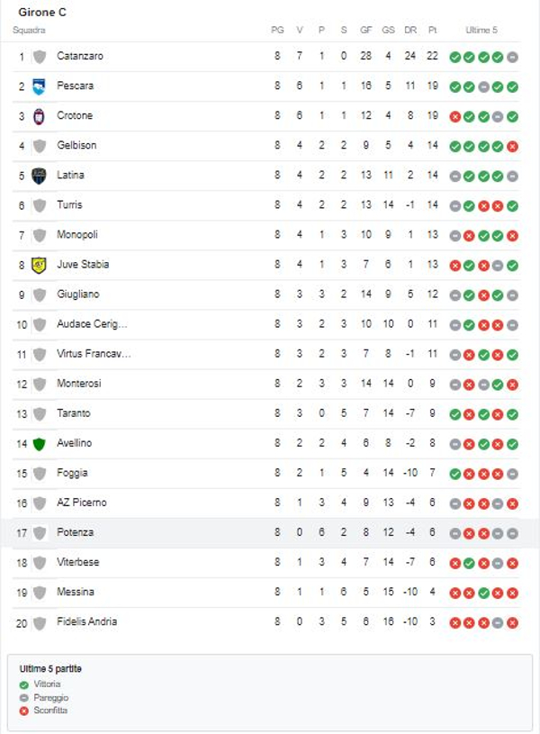This screenshot has height=734, width=540.
Task: Click Crotone's first red loss icon
Action: point(455,116)
